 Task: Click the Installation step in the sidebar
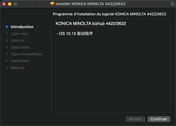tap(20, 61)
